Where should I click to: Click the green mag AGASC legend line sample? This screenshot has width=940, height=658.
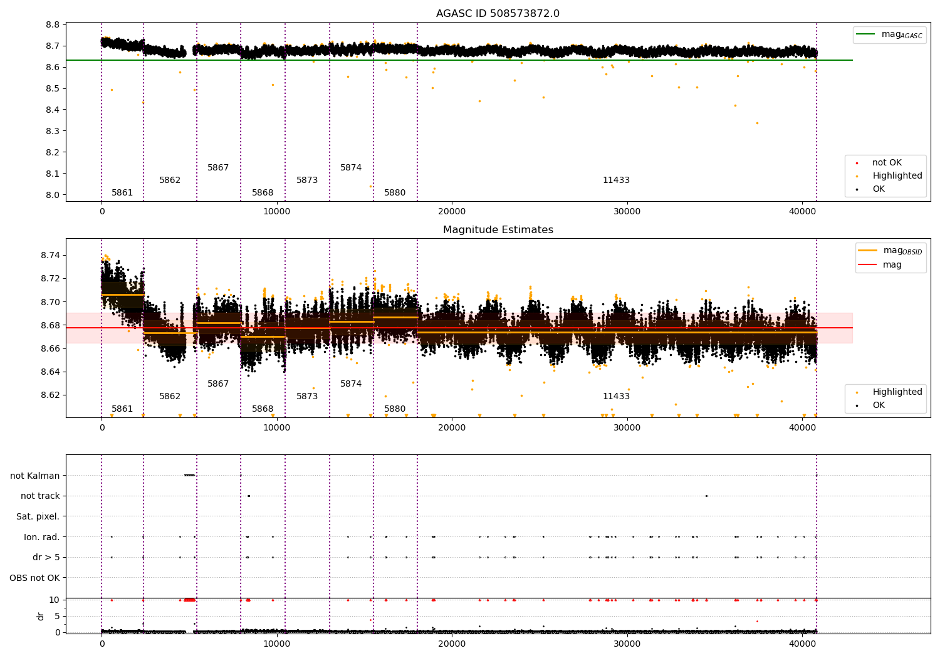pyautogui.click(x=867, y=34)
